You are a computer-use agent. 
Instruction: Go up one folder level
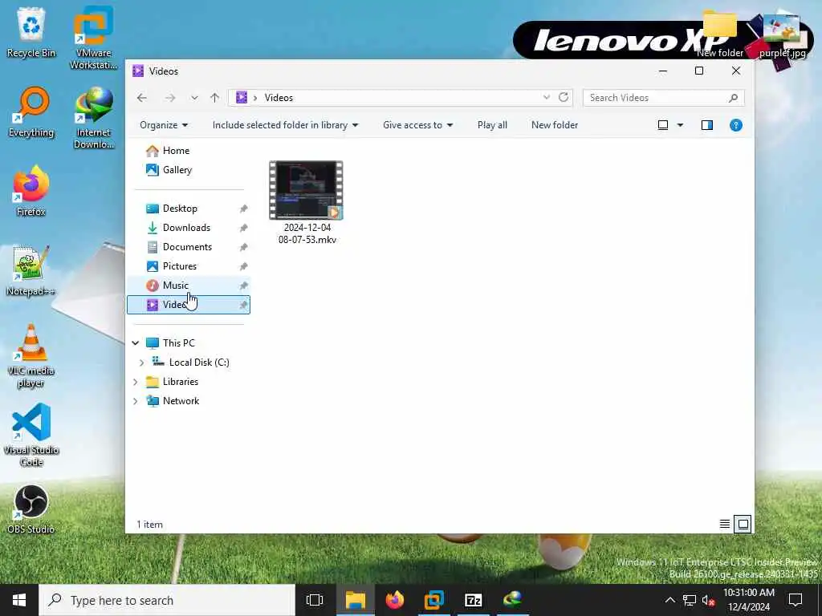coord(214,98)
